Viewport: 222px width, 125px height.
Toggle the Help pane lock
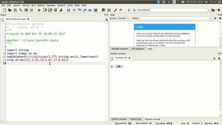(x=215, y=18)
